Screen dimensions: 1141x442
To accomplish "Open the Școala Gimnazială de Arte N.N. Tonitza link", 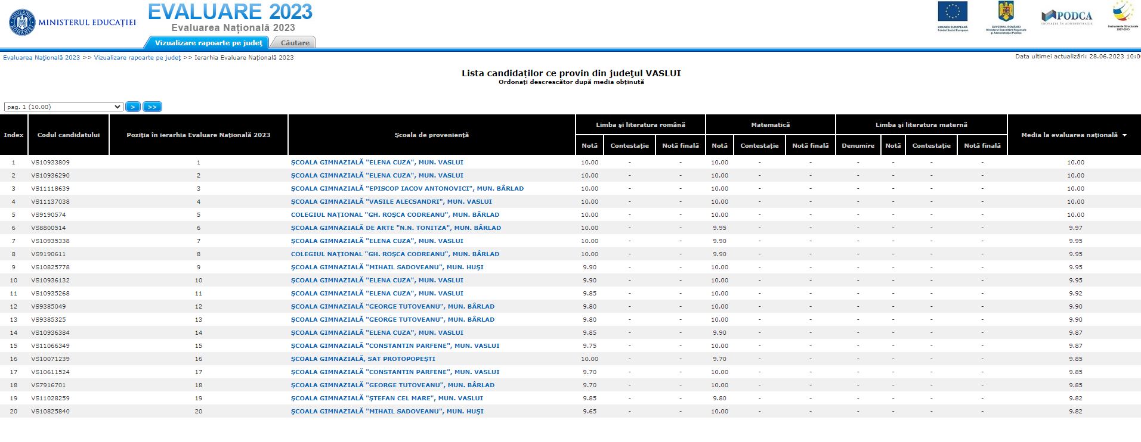I will [396, 228].
